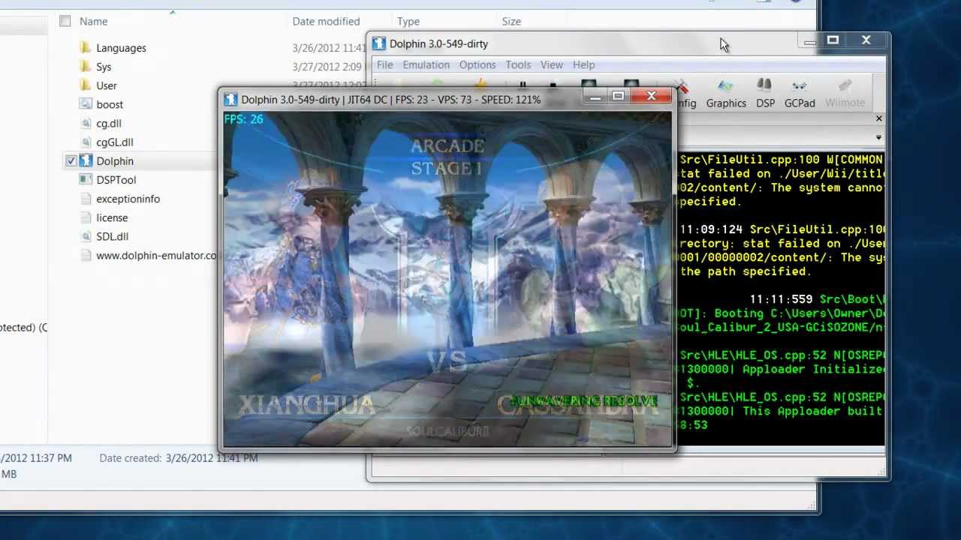Open the log panel dropdown arrow
The width and height of the screenshot is (961, 540).
(878, 138)
